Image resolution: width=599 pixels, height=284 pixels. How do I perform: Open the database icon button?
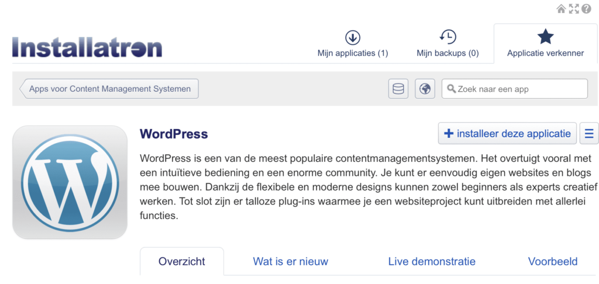click(x=398, y=89)
